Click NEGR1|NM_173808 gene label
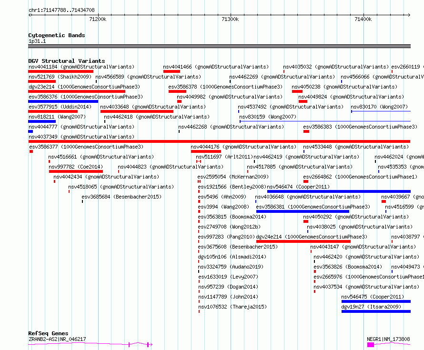424x350 pixels. click(388, 339)
